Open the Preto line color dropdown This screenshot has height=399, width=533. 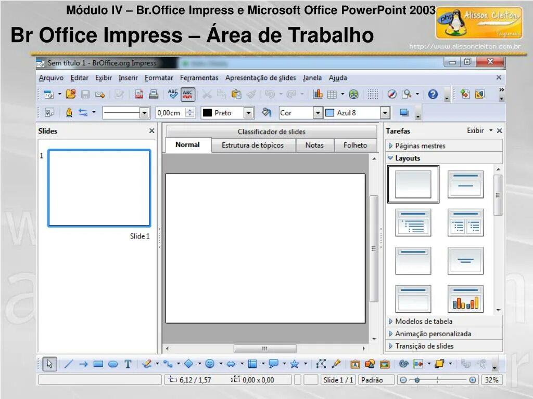pos(248,113)
